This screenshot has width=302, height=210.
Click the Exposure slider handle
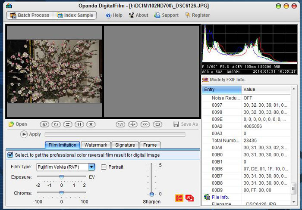point(61,176)
